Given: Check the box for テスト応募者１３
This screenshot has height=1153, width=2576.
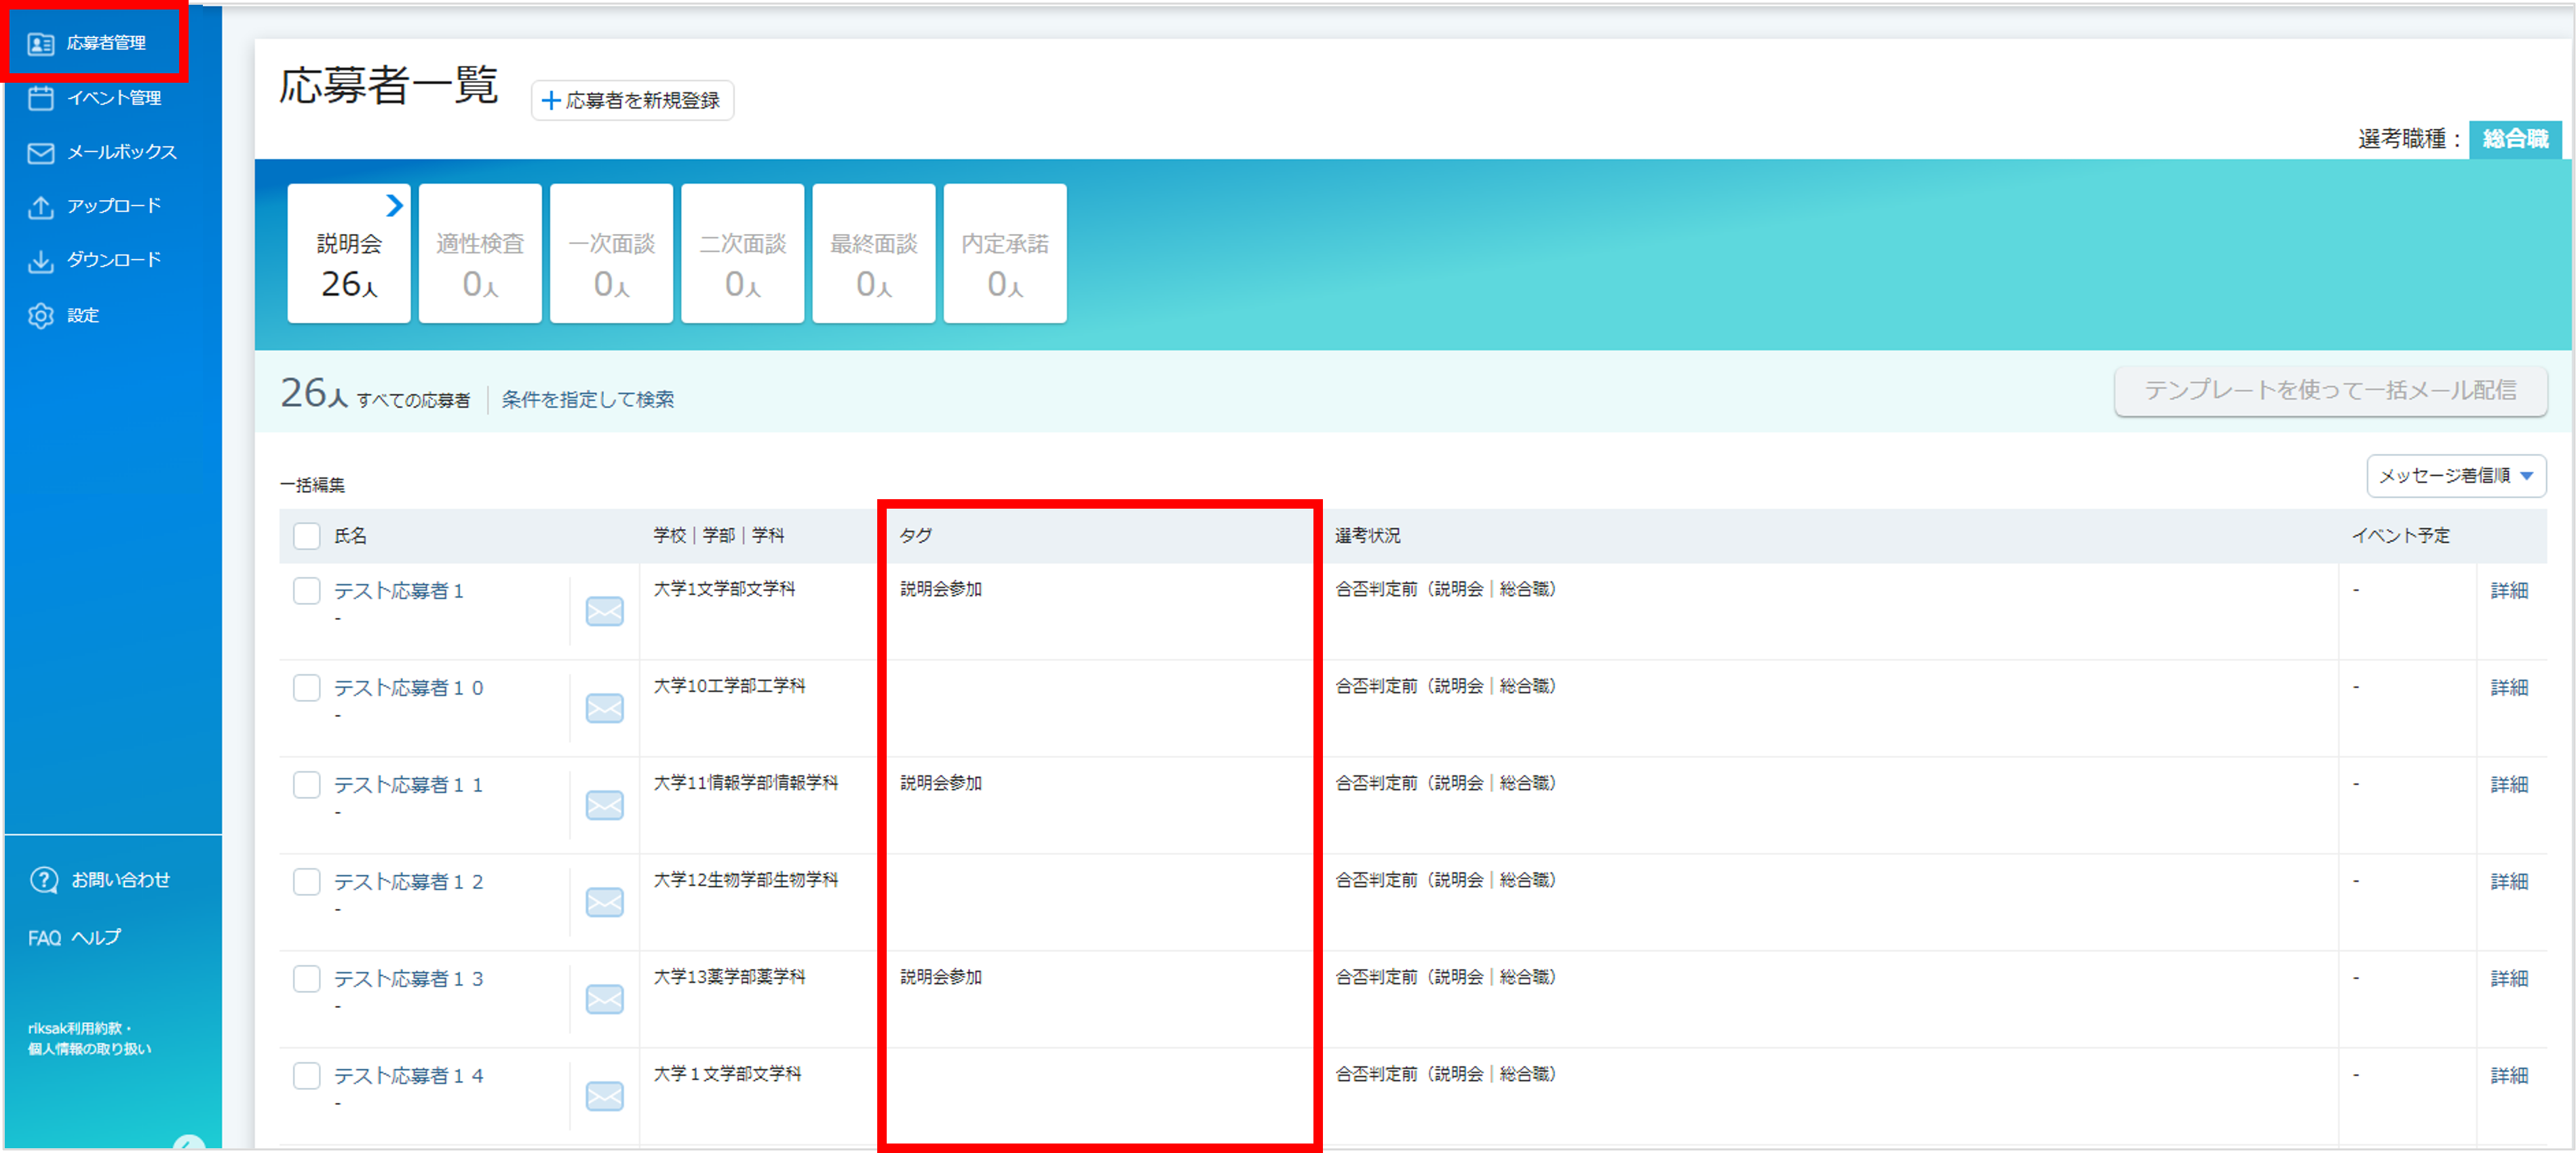Looking at the screenshot, I should 307,979.
